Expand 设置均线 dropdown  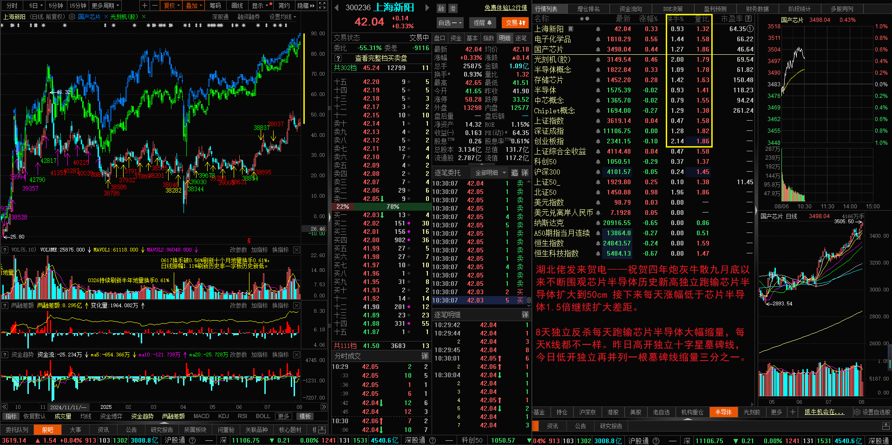click(282, 17)
